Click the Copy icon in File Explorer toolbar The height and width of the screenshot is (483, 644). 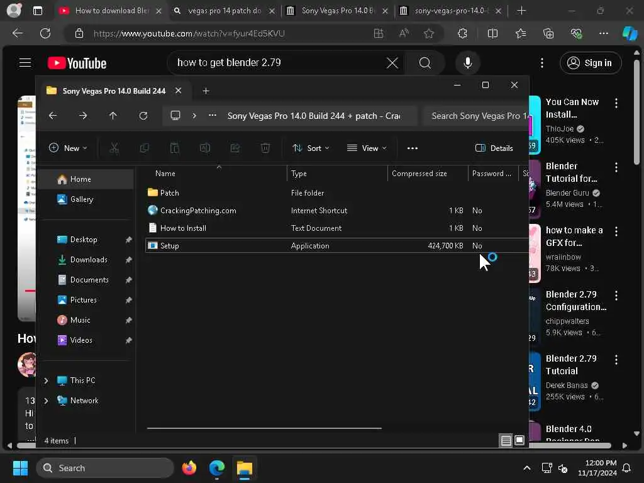[x=144, y=148]
